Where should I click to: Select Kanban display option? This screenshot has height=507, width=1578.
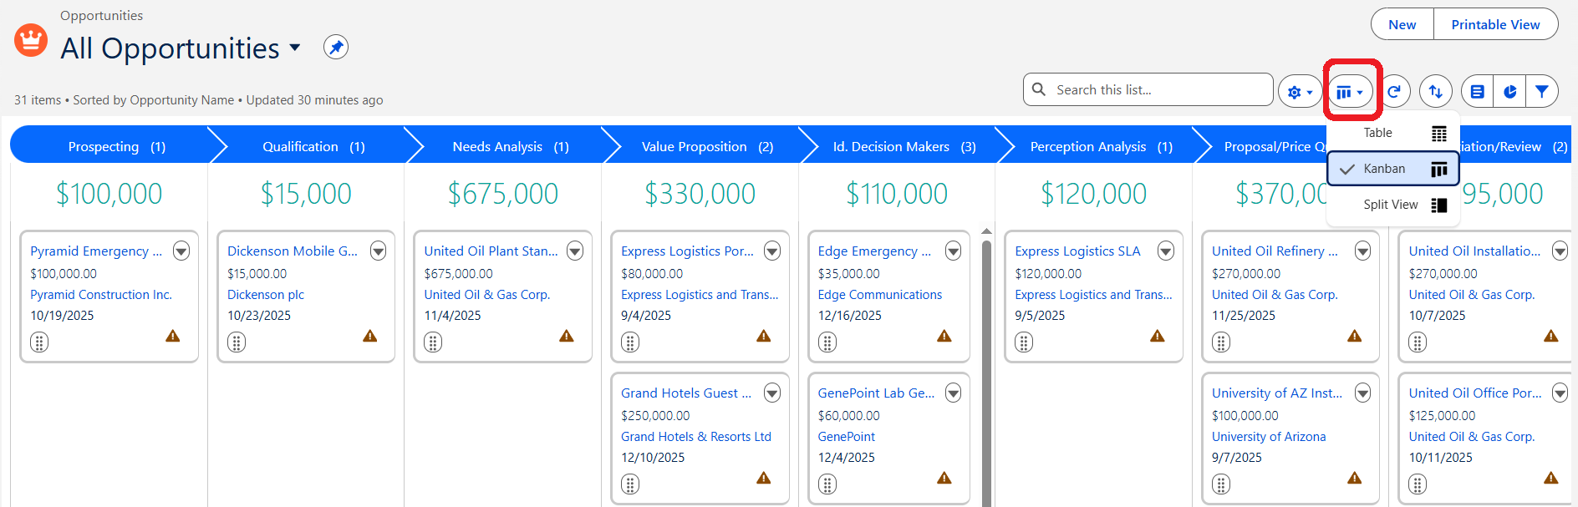[1393, 169]
